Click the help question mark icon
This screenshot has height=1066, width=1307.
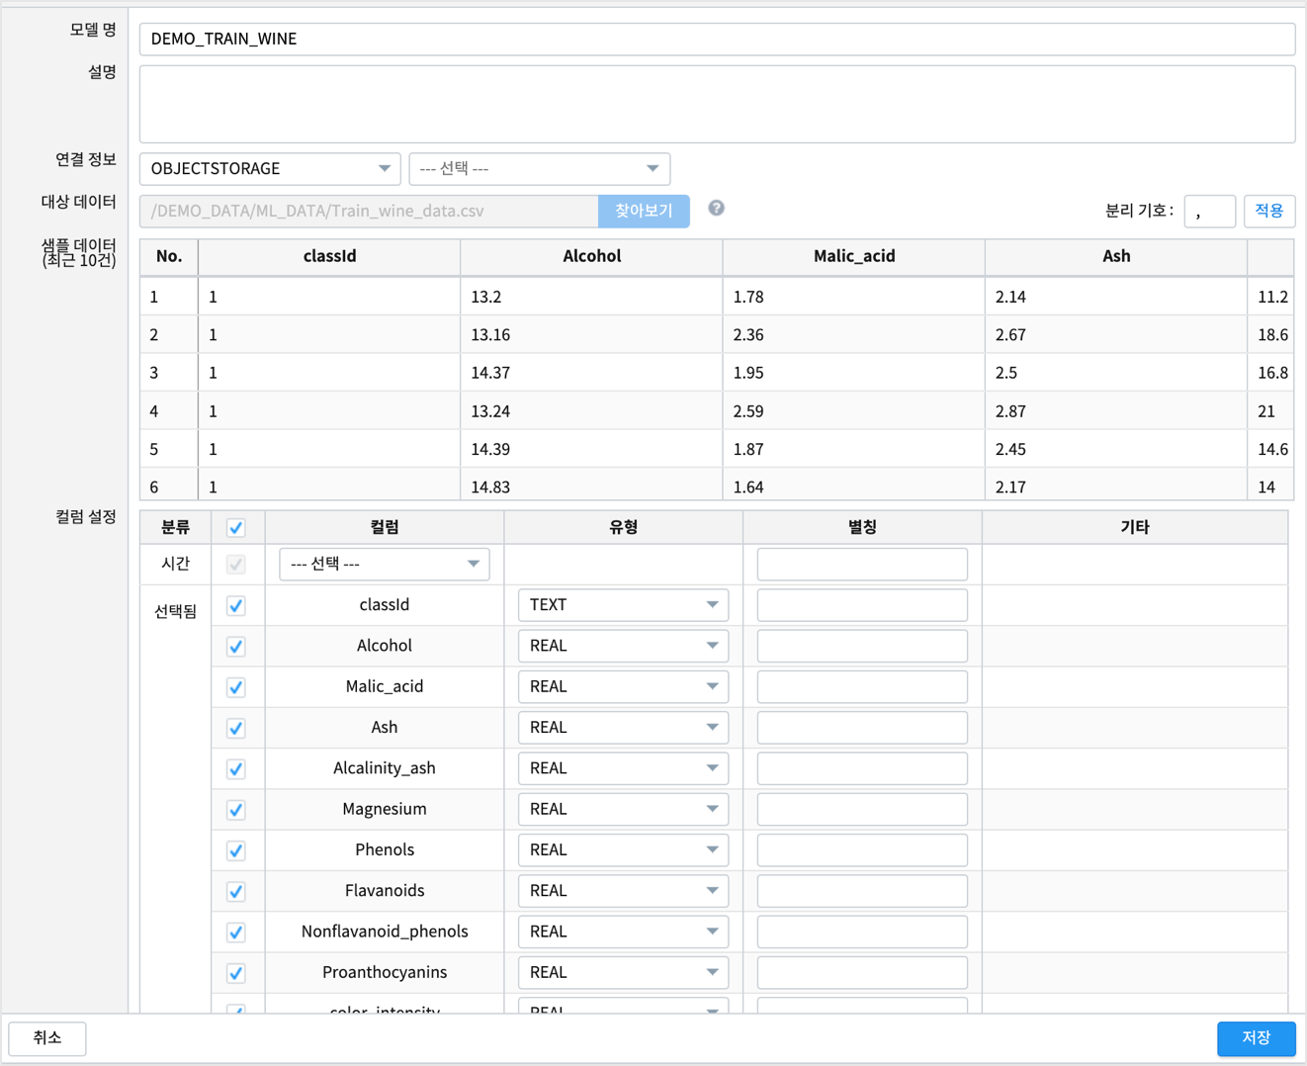(x=717, y=208)
